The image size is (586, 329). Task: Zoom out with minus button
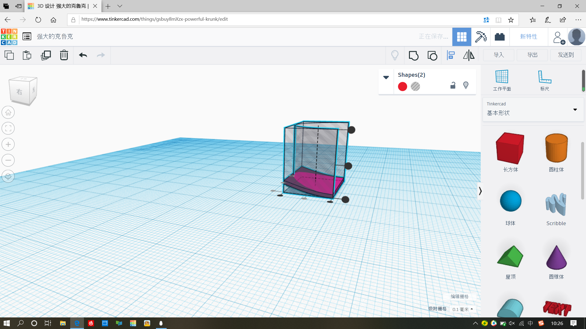pos(8,160)
